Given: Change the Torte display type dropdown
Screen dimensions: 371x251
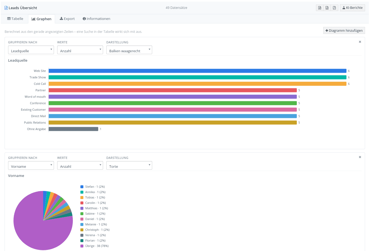Looking at the screenshot, I should pyautogui.click(x=129, y=165).
